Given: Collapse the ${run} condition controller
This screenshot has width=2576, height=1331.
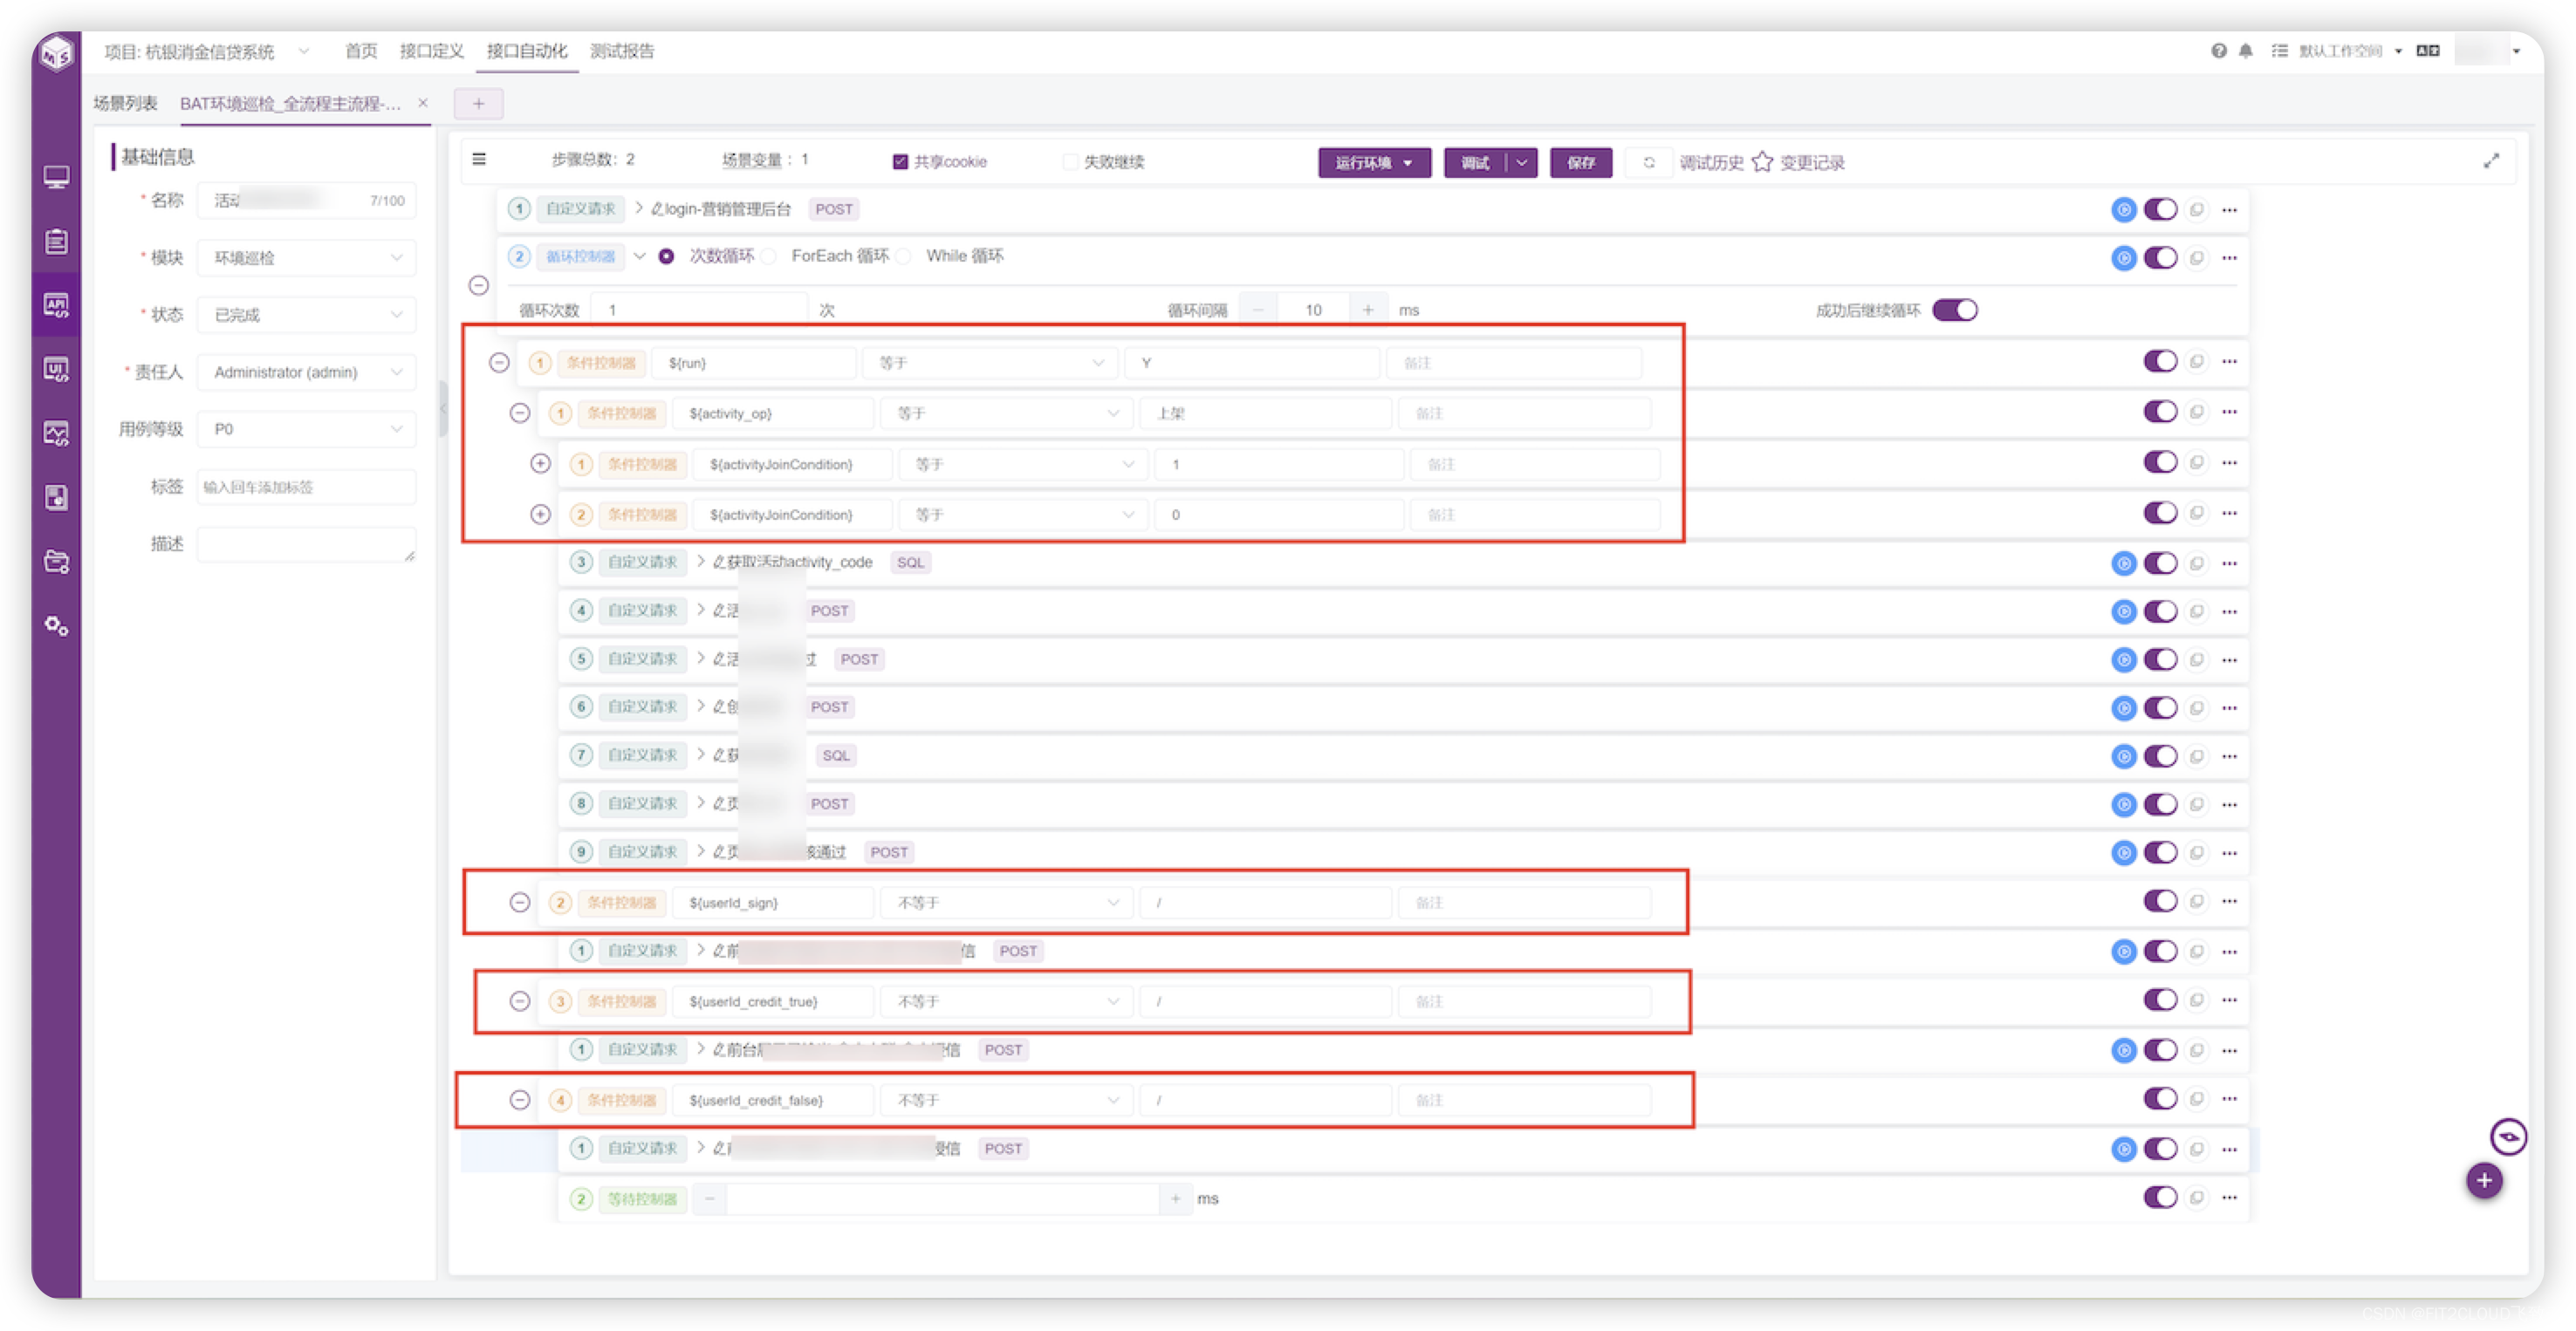Looking at the screenshot, I should 499,363.
